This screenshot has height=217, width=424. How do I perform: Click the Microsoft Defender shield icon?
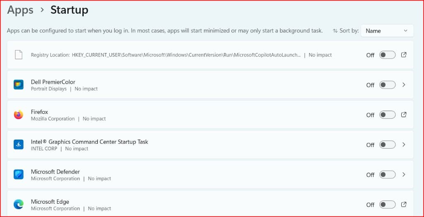(18, 174)
